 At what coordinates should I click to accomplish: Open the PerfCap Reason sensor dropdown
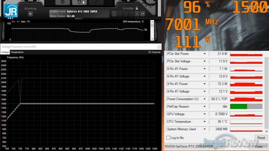click(x=204, y=107)
